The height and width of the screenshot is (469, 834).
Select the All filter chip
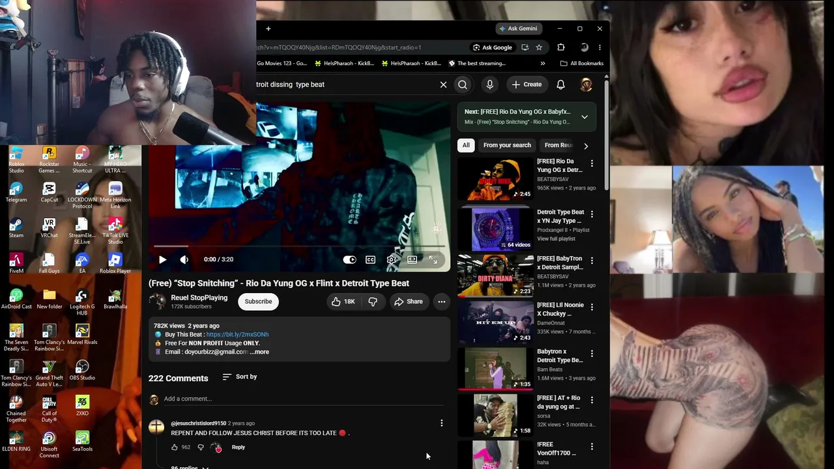pos(466,145)
